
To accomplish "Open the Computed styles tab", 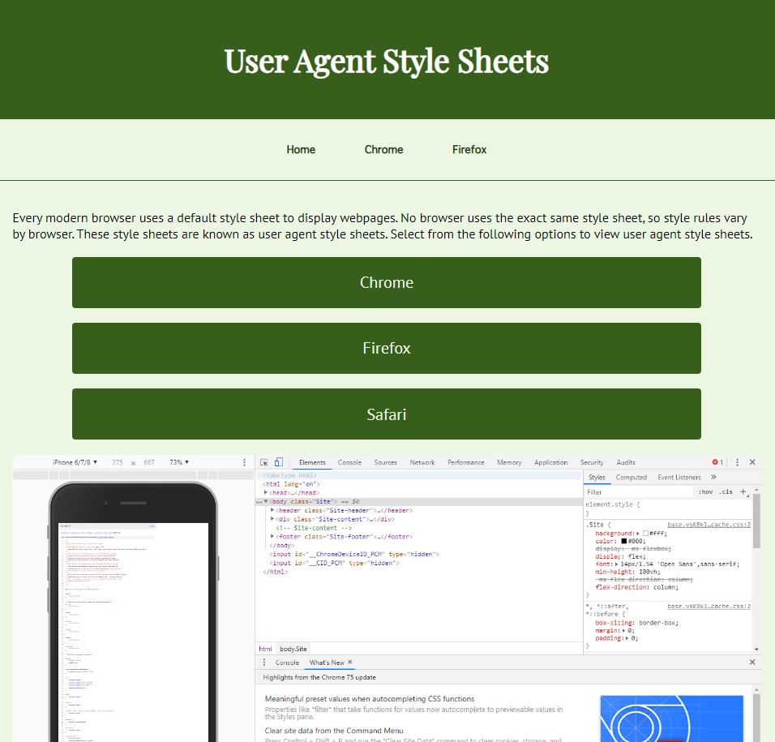I will [631, 478].
